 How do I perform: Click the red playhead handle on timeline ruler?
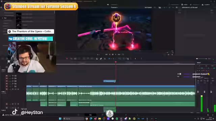[x=116, y=62]
